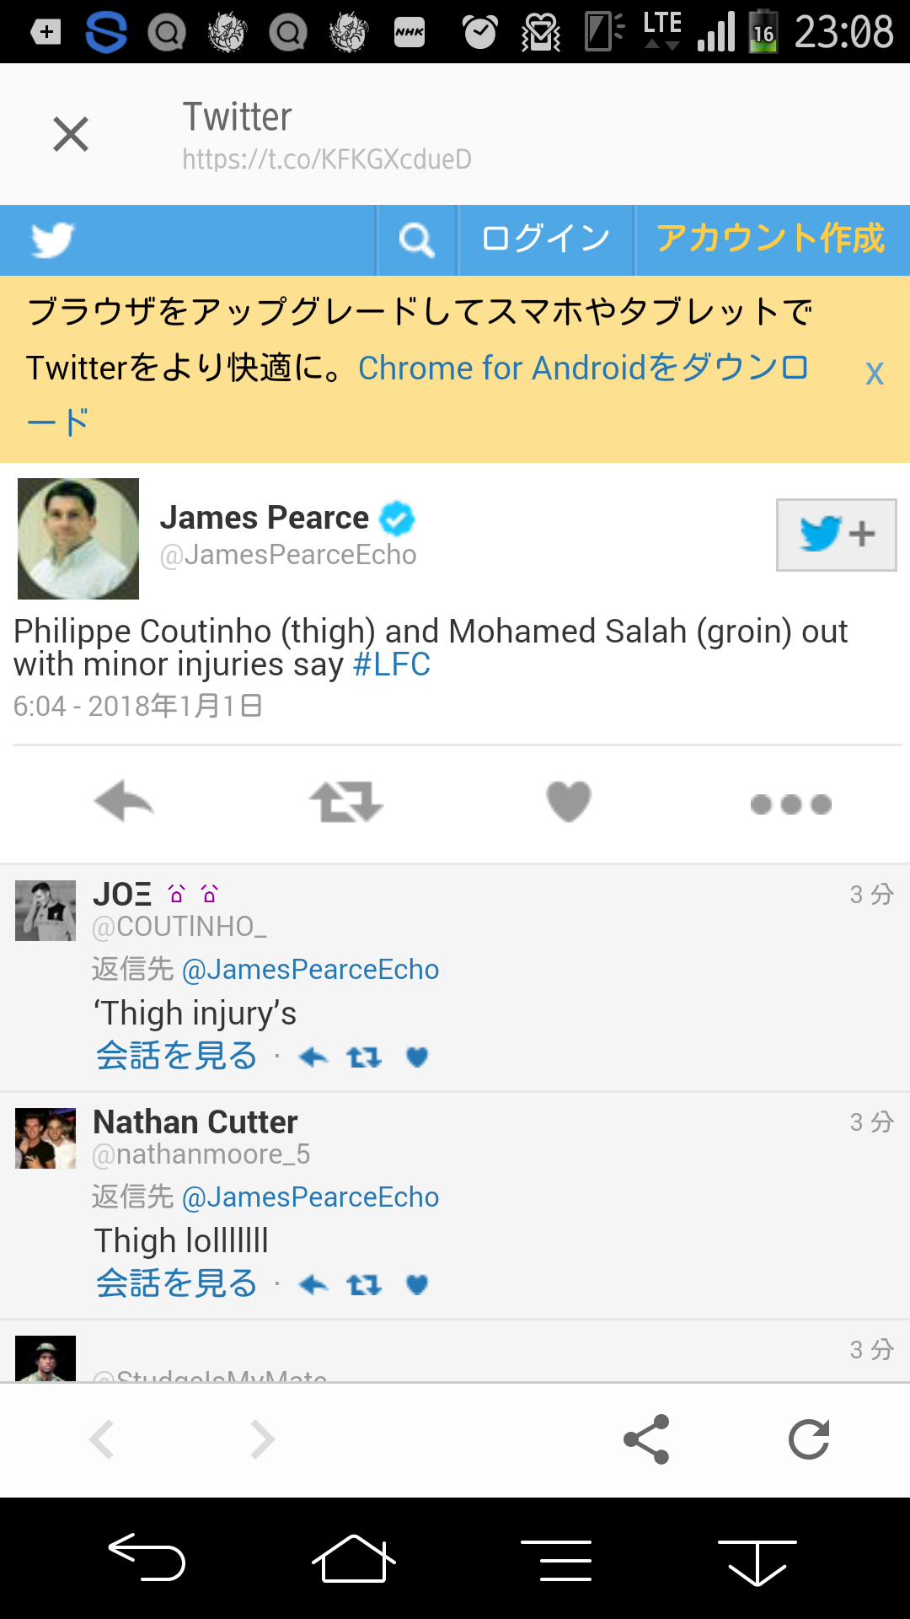Tap the Twitter bird home icon

point(52,240)
